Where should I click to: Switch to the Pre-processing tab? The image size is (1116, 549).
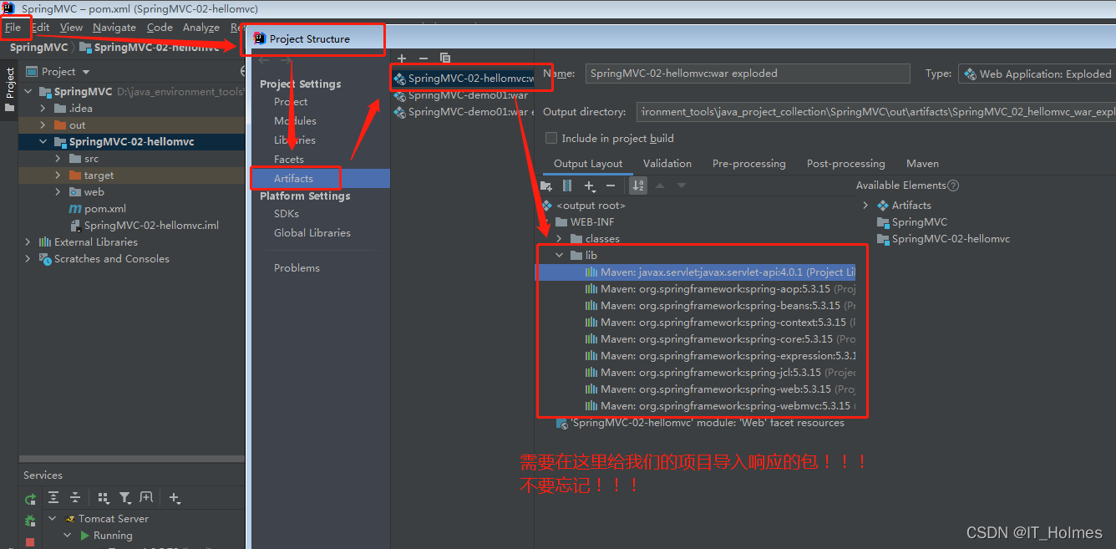[749, 164]
